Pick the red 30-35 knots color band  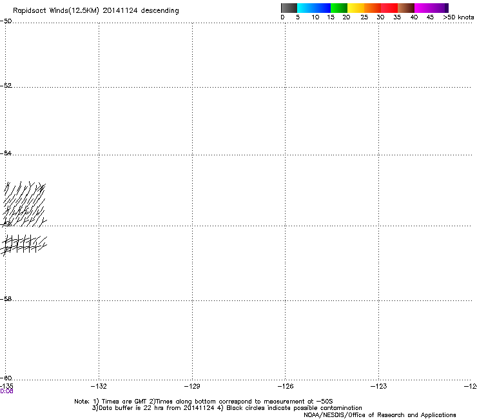pyautogui.click(x=389, y=8)
